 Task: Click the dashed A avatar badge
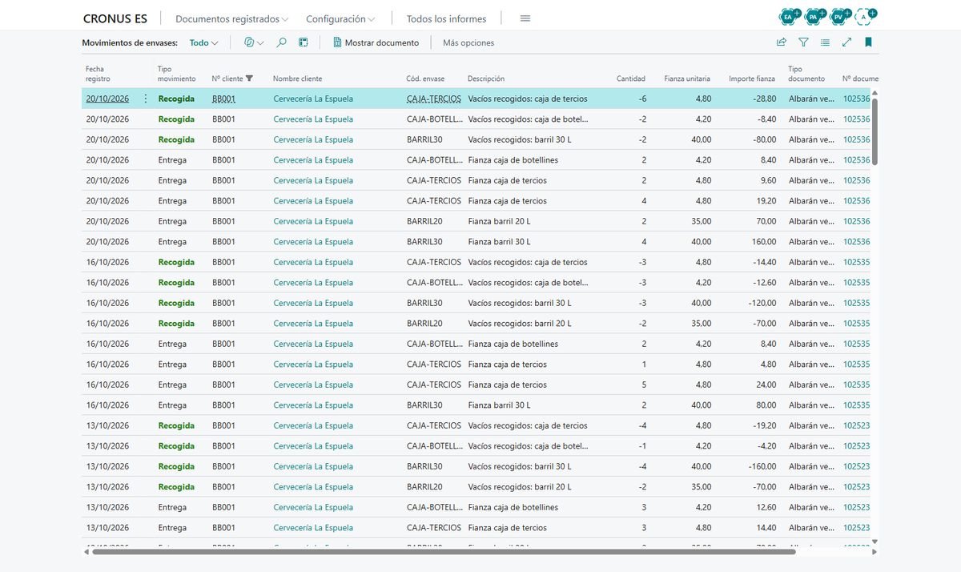(864, 16)
